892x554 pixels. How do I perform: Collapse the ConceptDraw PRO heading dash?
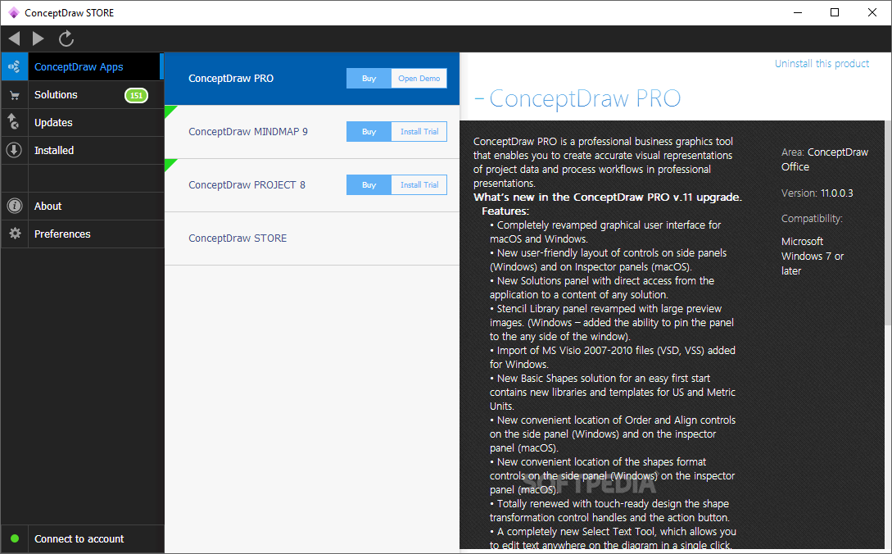(x=479, y=99)
